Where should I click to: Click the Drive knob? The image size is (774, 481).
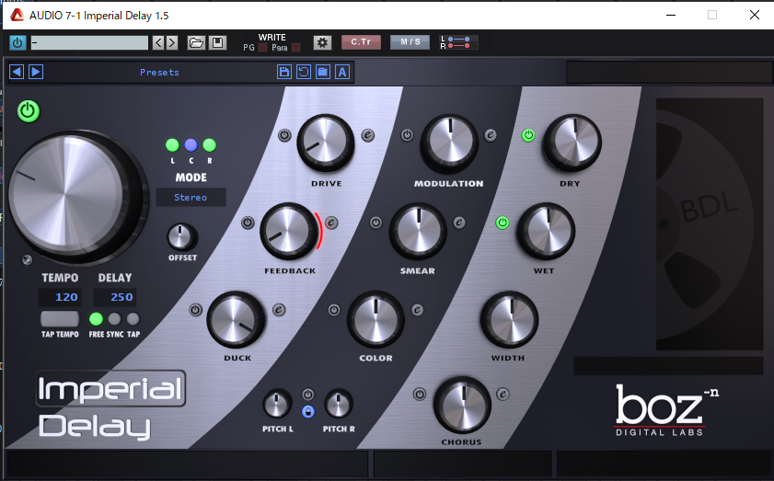tap(325, 143)
